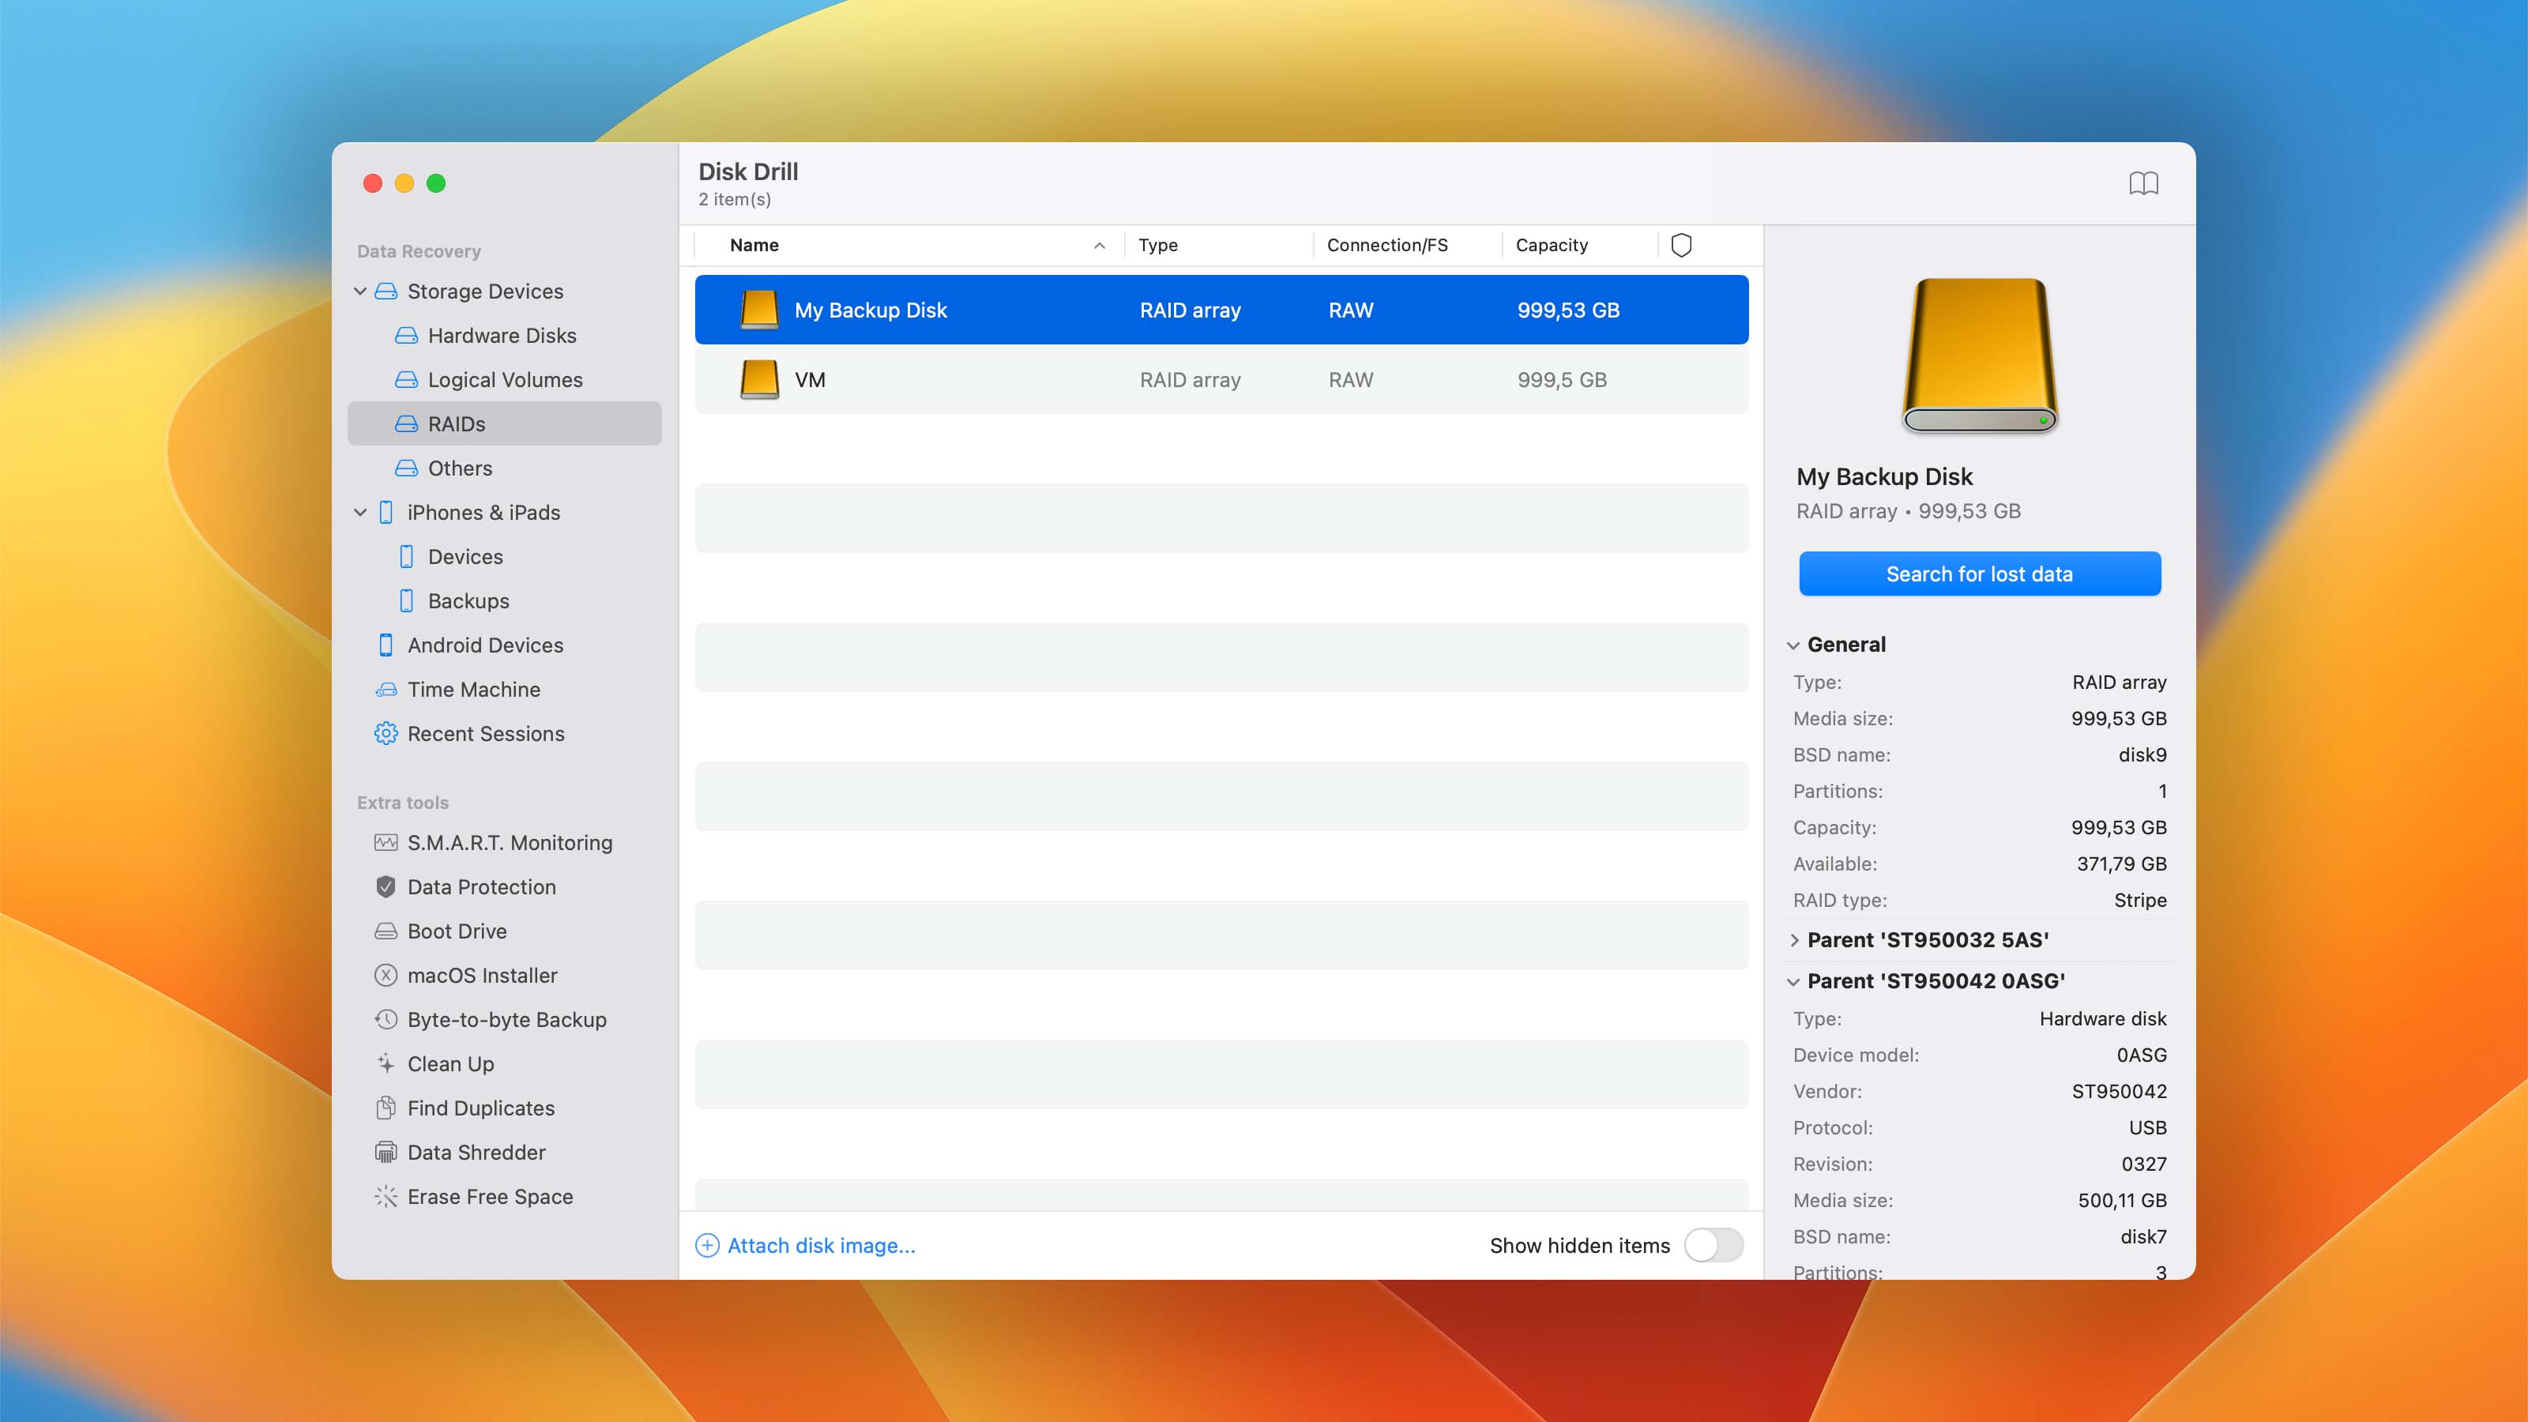
Task: Click the My Backup Disk drive icon
Action: tap(758, 310)
